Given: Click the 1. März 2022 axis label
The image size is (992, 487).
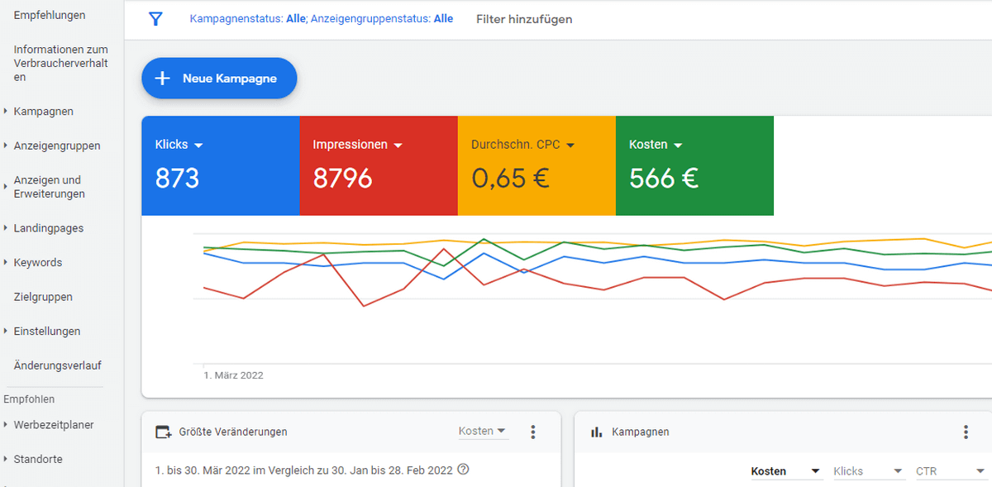Looking at the screenshot, I should tap(234, 375).
